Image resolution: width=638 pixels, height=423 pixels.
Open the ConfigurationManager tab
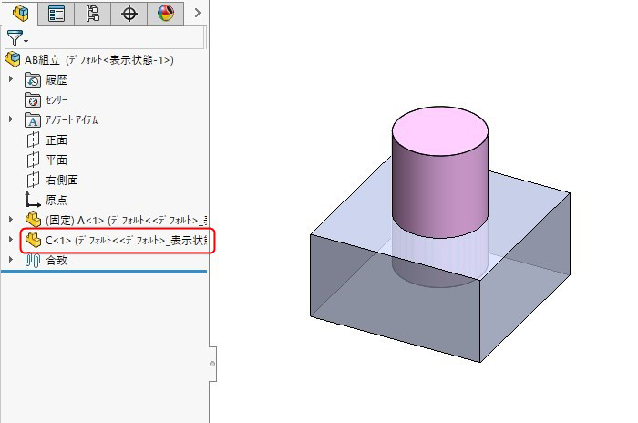(92, 13)
